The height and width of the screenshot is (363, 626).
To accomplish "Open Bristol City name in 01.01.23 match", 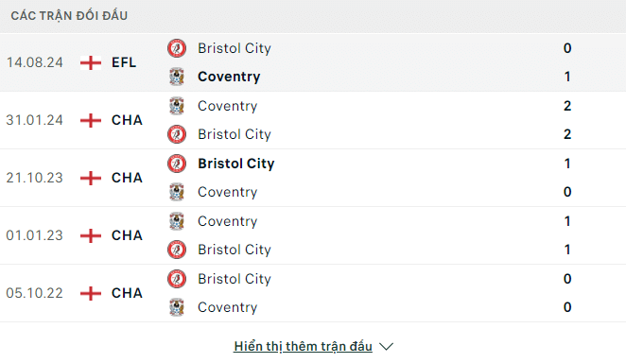I will point(235,250).
